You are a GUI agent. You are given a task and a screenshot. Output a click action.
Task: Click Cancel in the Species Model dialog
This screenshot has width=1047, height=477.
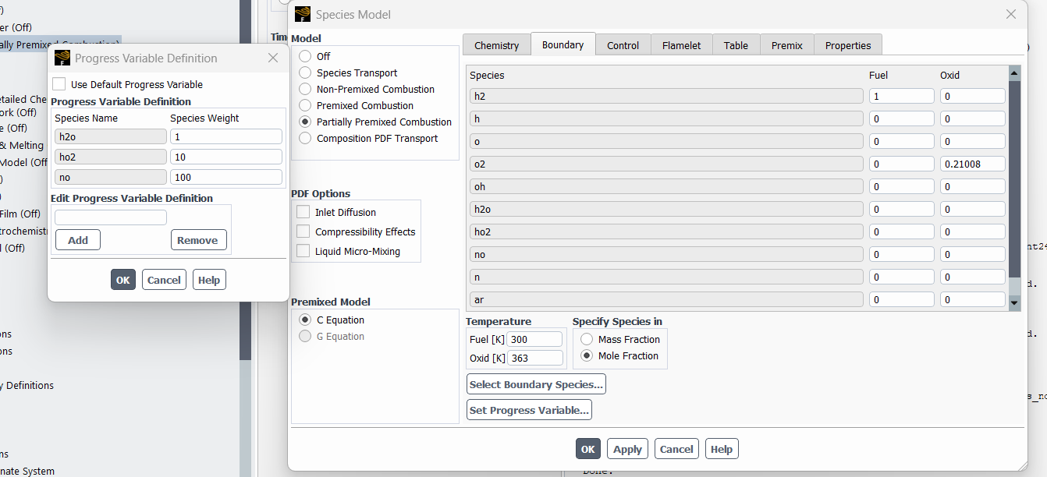point(676,449)
